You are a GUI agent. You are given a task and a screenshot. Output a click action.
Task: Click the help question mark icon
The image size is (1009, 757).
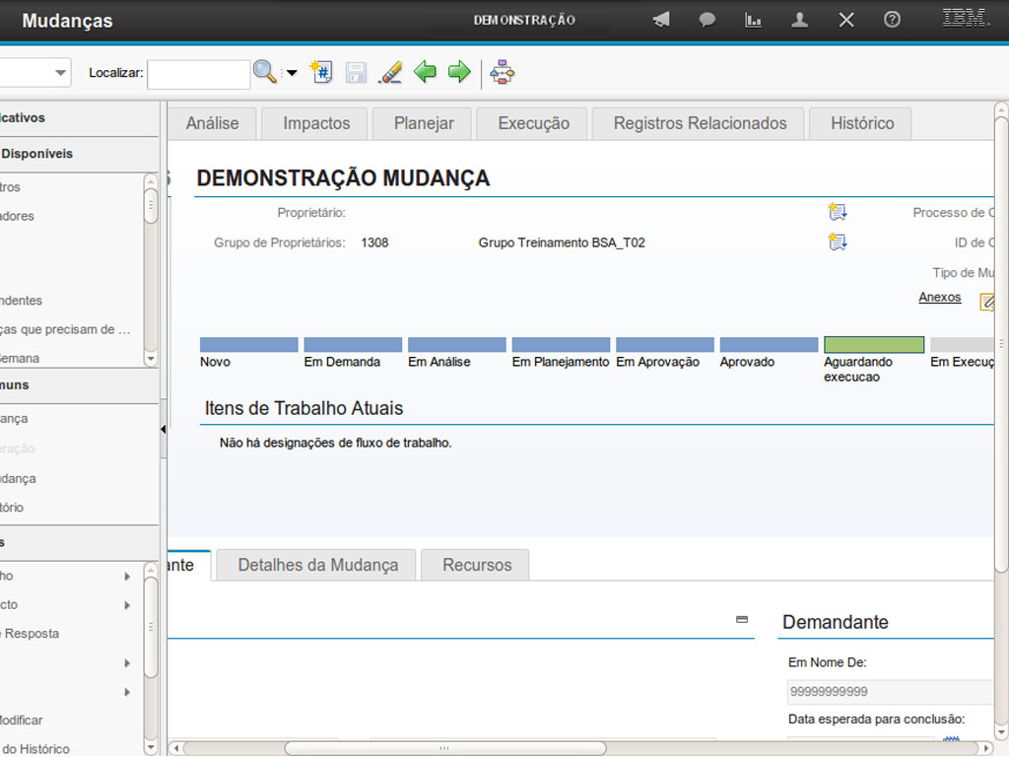[x=892, y=20]
